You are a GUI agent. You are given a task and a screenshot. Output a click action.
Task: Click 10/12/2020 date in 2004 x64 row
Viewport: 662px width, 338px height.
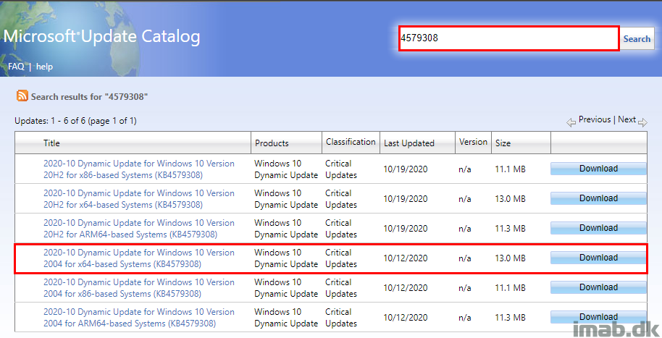pyautogui.click(x=406, y=258)
